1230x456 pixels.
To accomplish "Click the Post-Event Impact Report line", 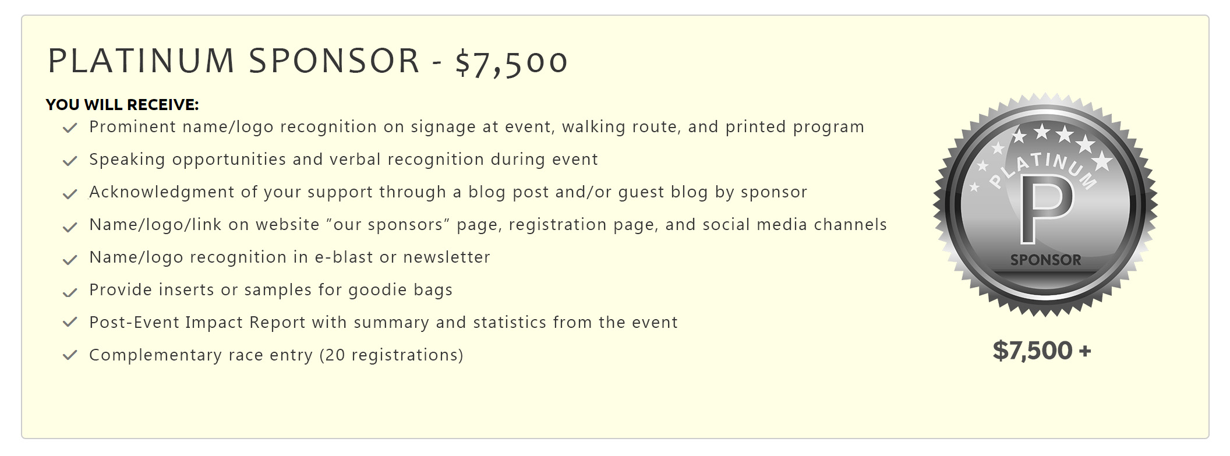I will (383, 323).
